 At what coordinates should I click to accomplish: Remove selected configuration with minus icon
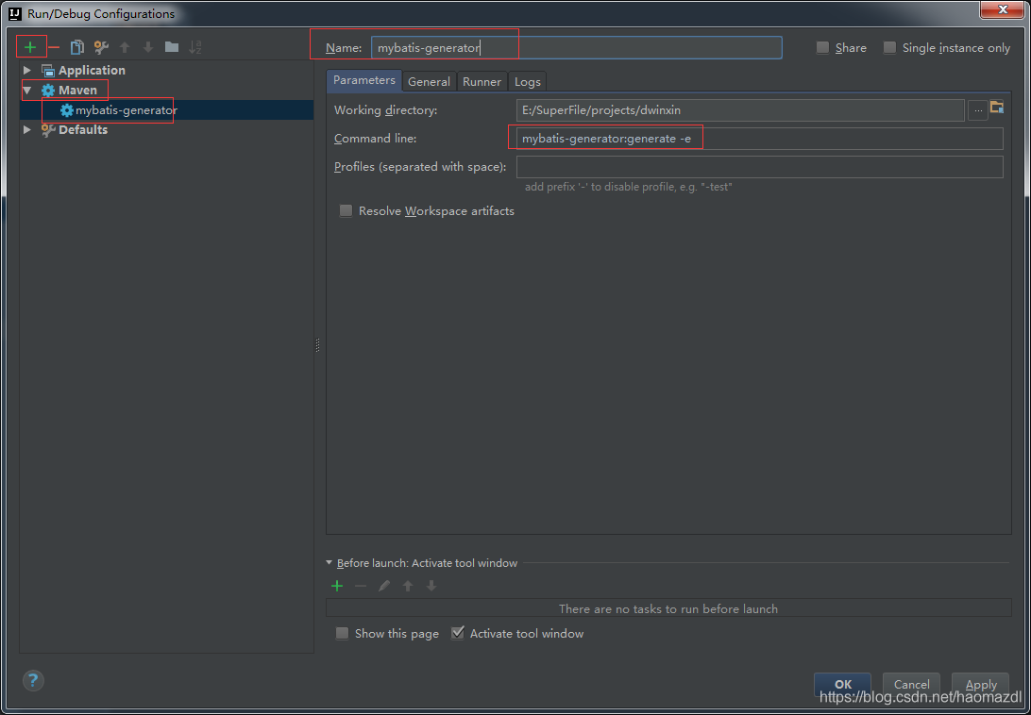[54, 47]
